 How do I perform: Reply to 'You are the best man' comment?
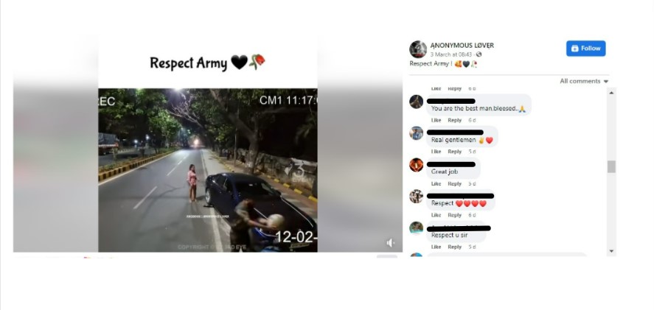click(x=455, y=121)
